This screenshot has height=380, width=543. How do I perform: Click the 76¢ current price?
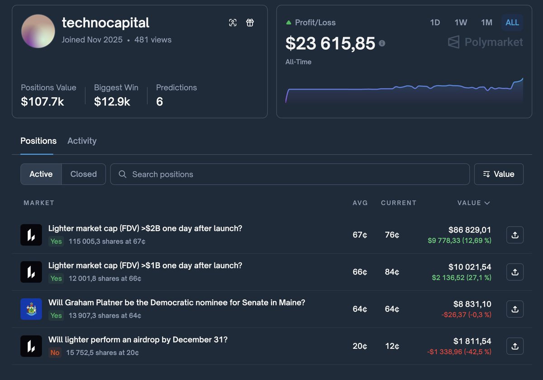393,235
